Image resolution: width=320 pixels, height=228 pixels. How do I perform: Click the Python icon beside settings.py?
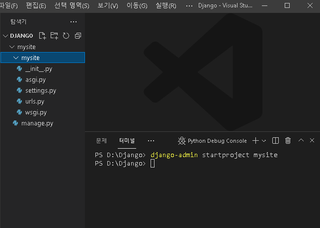point(19,90)
